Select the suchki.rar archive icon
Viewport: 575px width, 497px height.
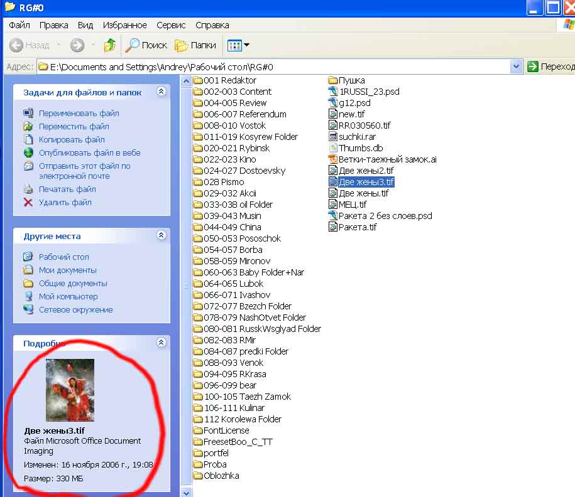tap(333, 137)
